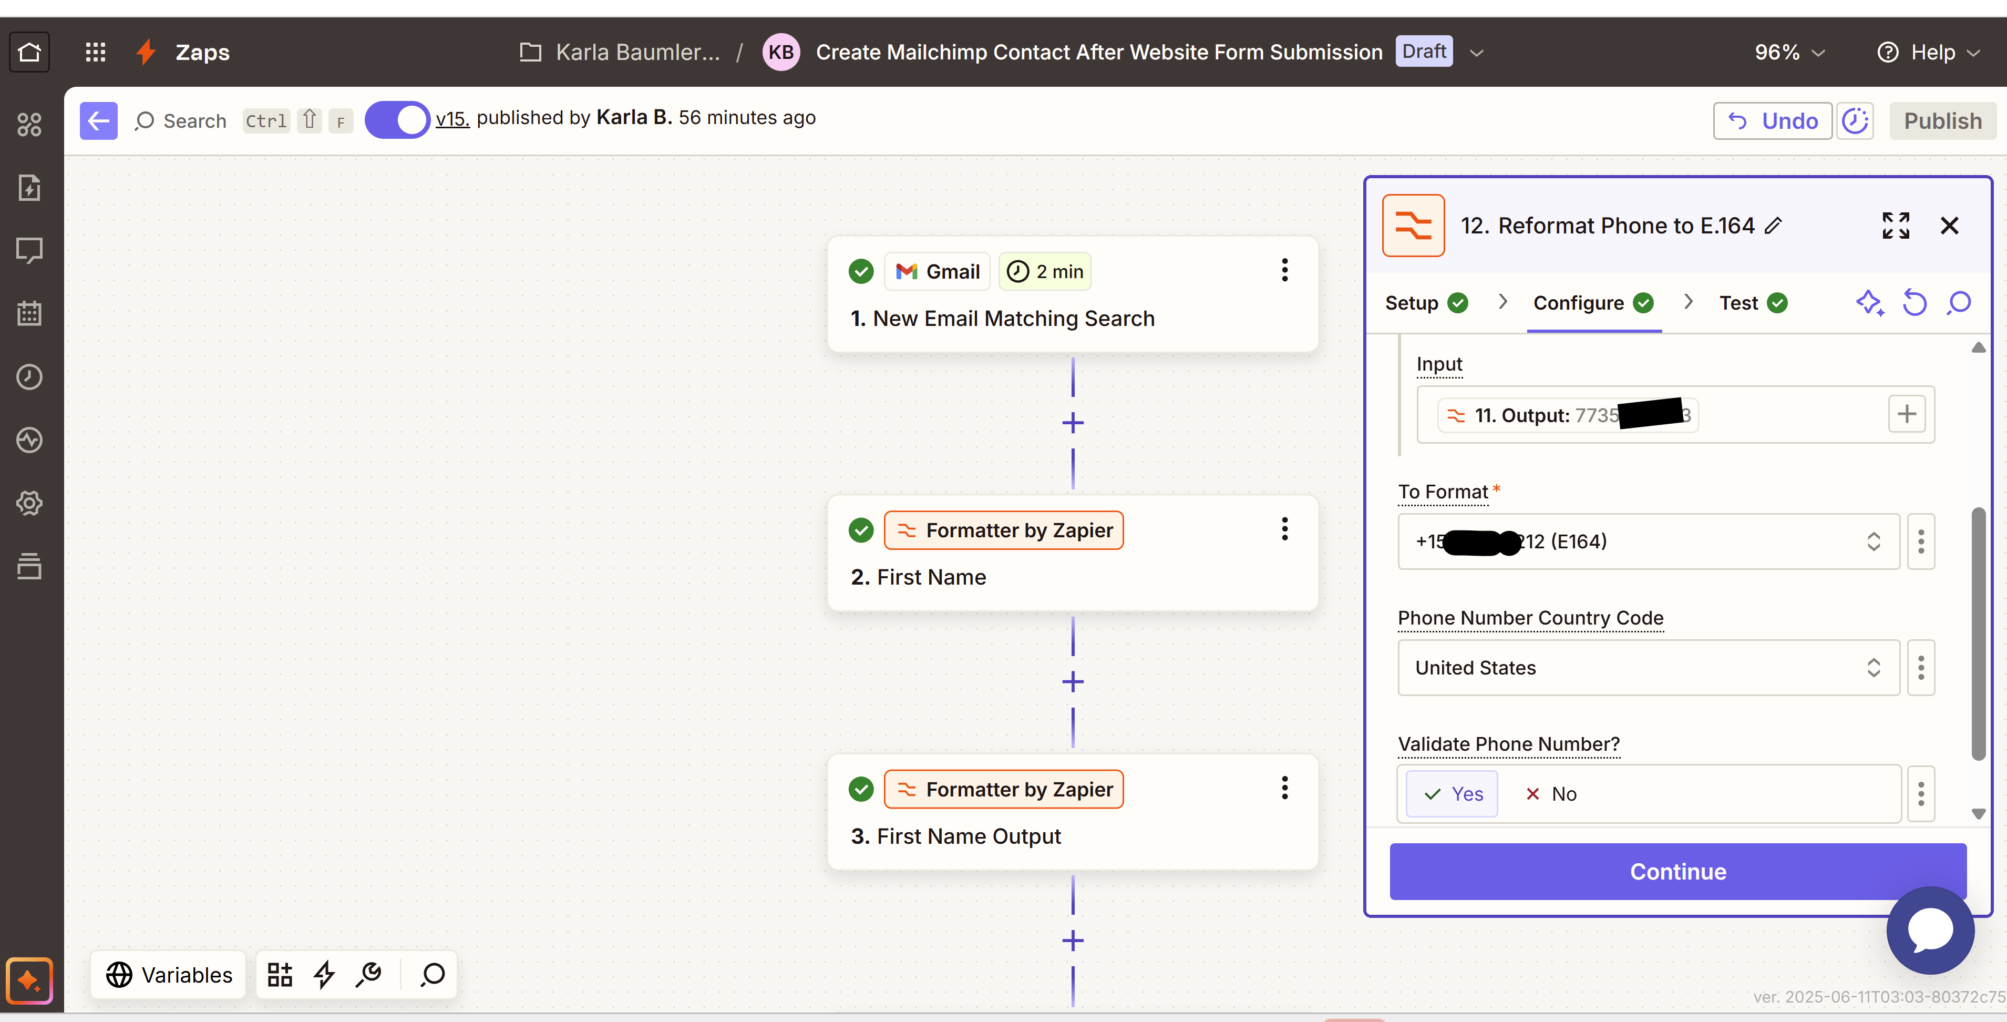Click the Input field with 11. Output
2007x1022 pixels.
pyautogui.click(x=1675, y=415)
